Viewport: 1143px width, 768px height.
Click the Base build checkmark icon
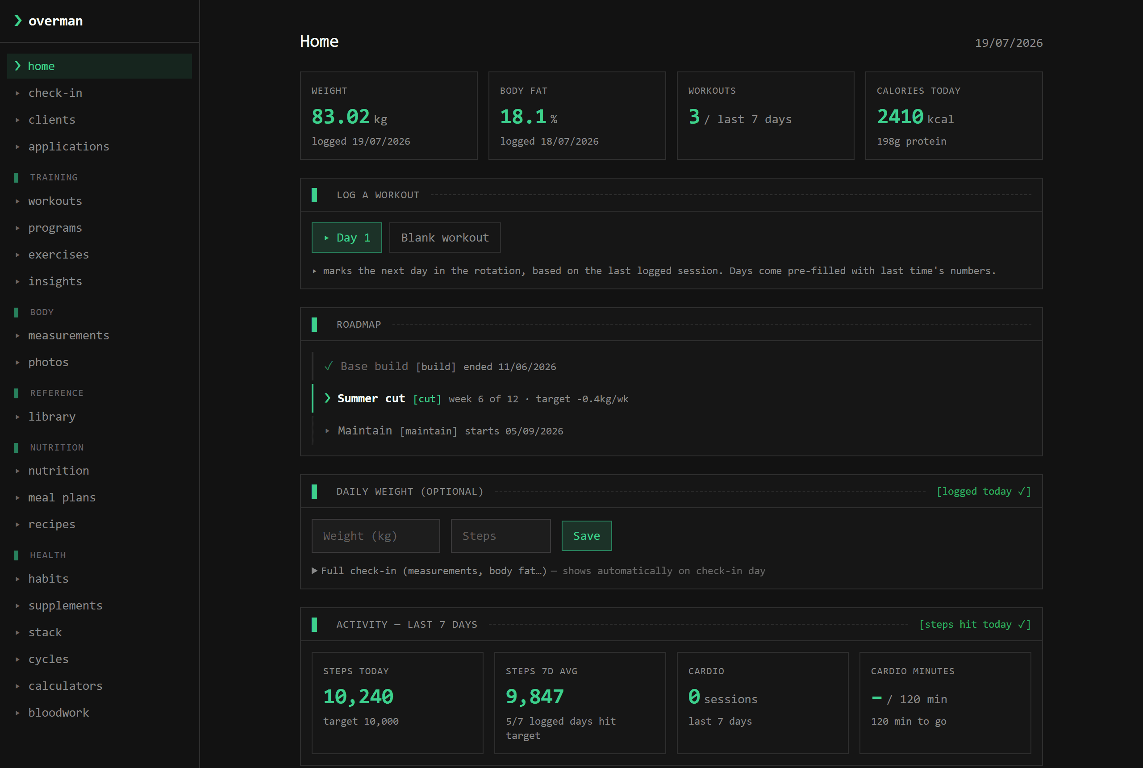pyautogui.click(x=329, y=367)
